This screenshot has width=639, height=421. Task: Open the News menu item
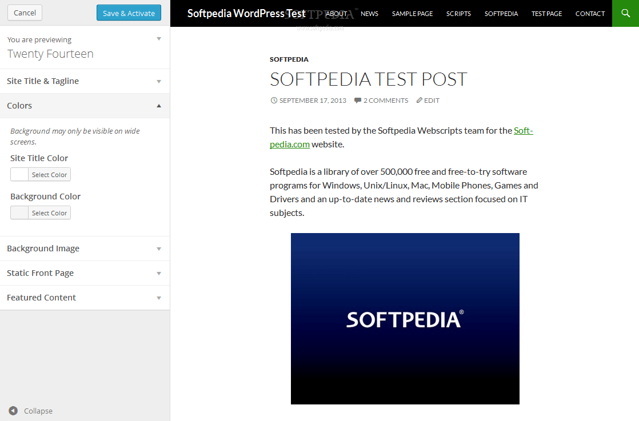(x=369, y=14)
